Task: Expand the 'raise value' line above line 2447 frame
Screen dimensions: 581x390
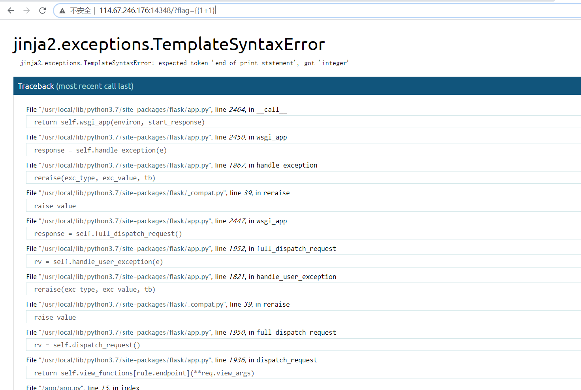Action: click(x=303, y=206)
